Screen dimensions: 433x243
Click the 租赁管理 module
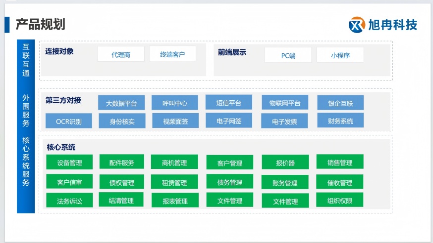click(174, 182)
